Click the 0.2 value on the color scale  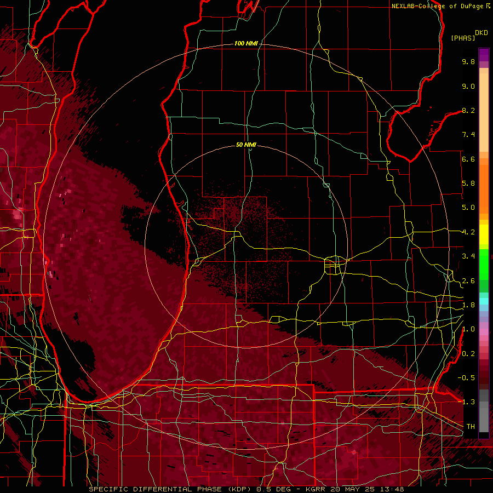[x=468, y=354]
